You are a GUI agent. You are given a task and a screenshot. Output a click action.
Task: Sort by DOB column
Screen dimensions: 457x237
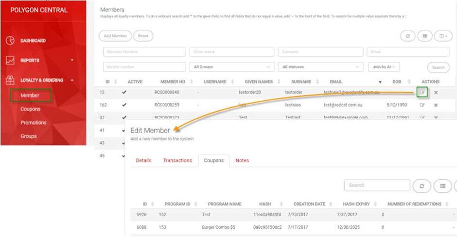(409, 82)
